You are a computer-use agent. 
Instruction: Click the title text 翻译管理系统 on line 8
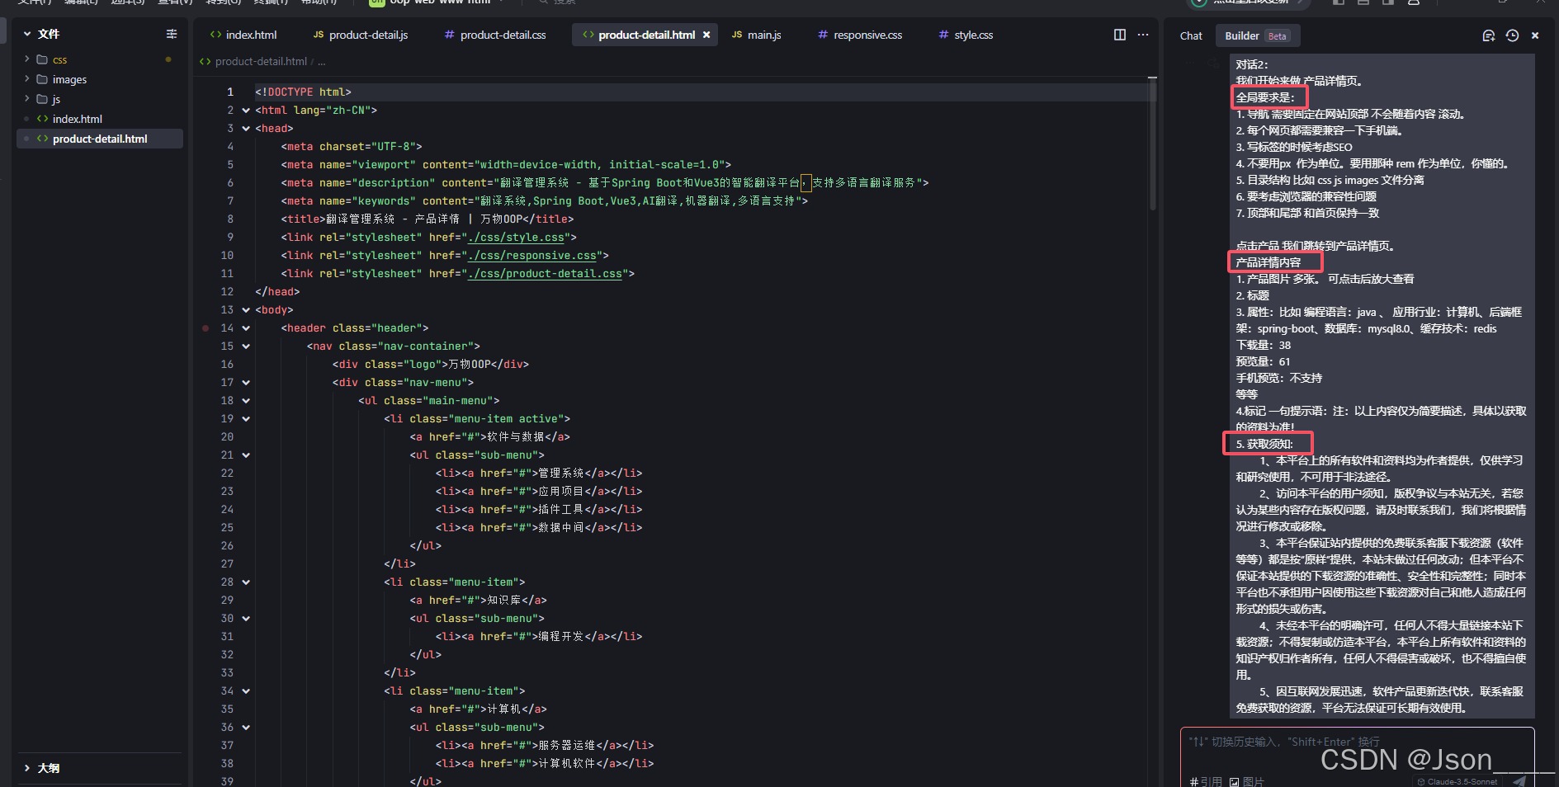(x=360, y=219)
